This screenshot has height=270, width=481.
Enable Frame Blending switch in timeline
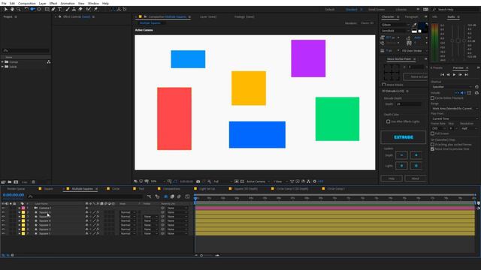click(172, 196)
